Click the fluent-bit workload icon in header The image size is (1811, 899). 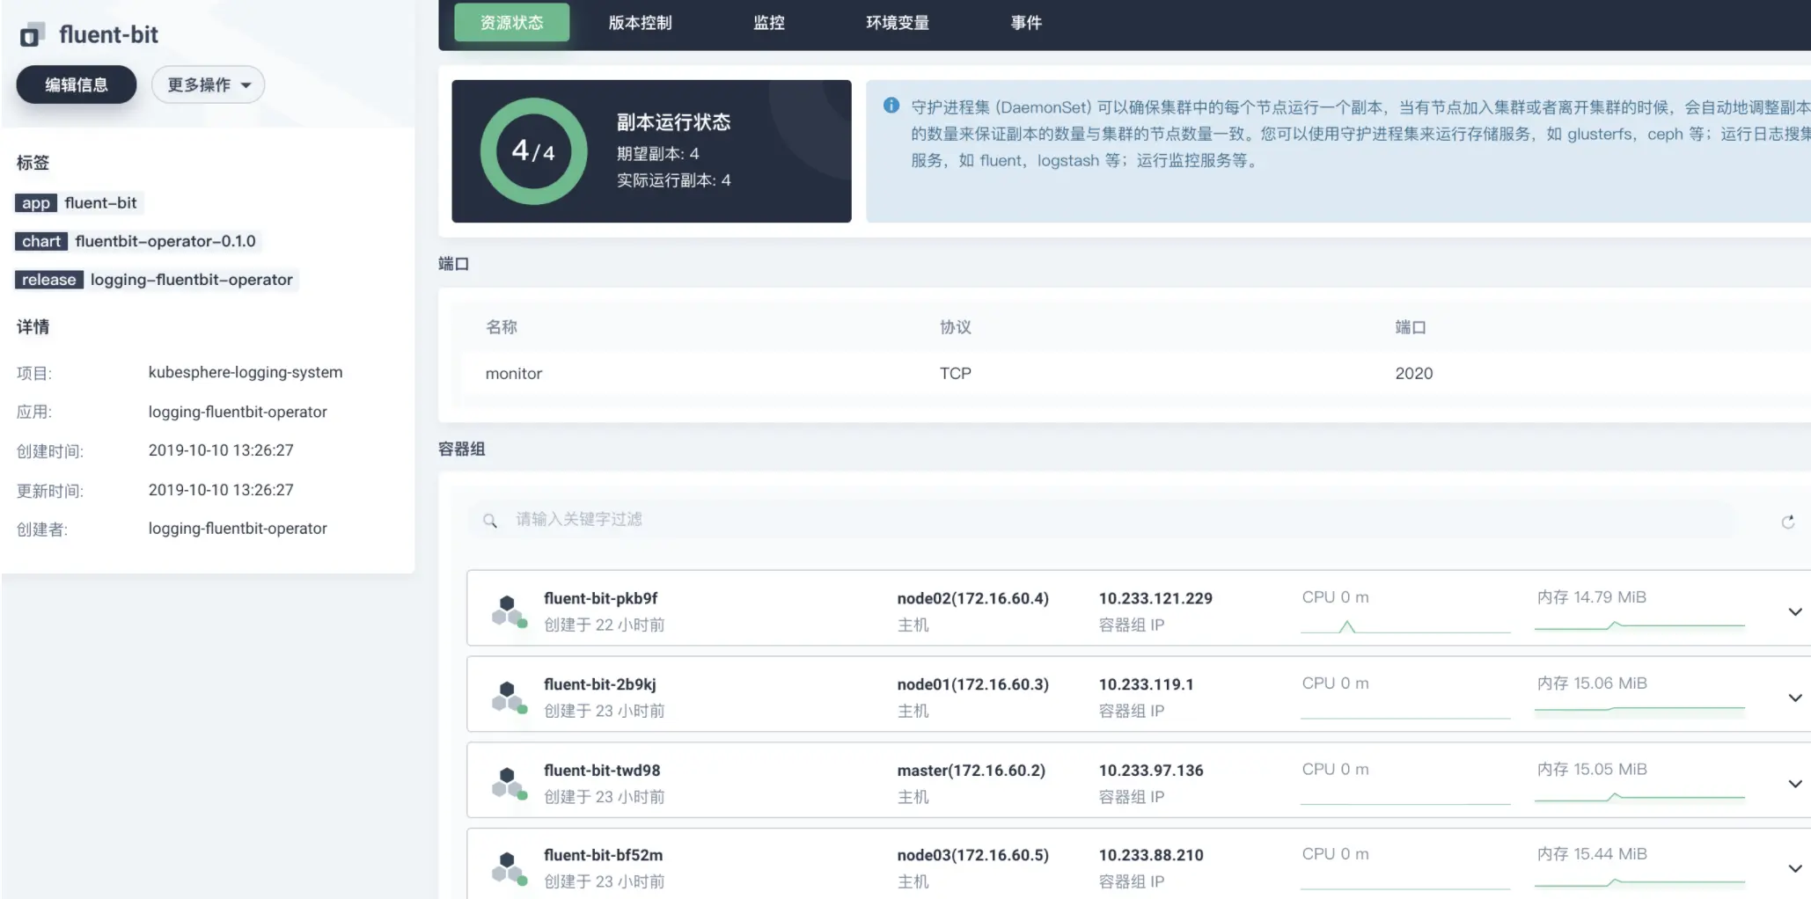pyautogui.click(x=32, y=35)
